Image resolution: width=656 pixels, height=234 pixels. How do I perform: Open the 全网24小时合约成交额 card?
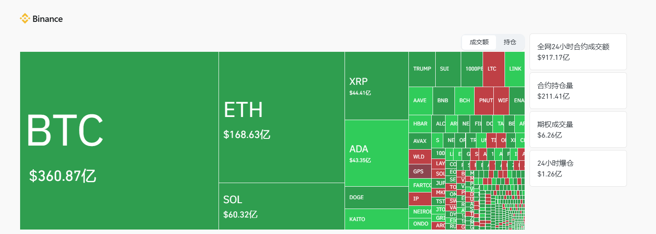coord(578,52)
